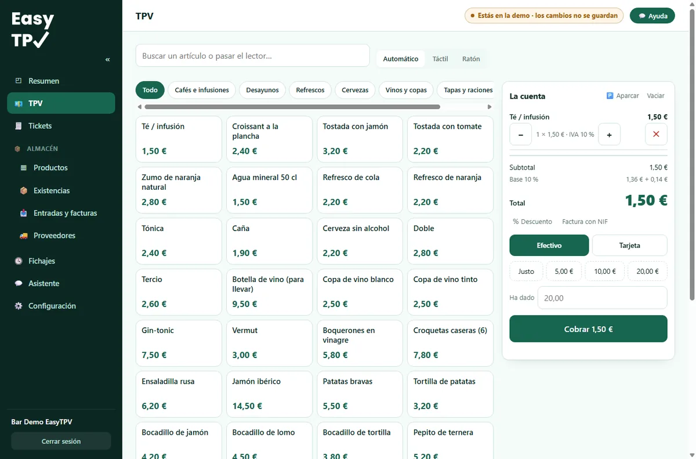Select the Cervezas category

355,90
